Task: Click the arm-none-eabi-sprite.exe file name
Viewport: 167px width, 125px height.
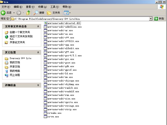Action: (x=63, y=102)
